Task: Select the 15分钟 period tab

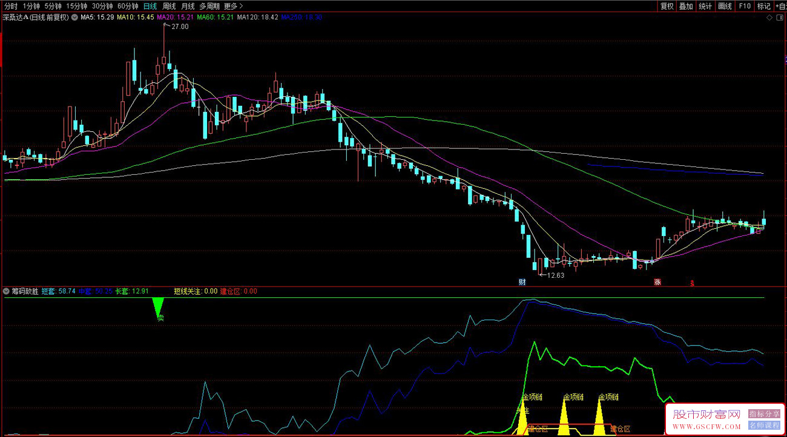Action: tap(77, 6)
